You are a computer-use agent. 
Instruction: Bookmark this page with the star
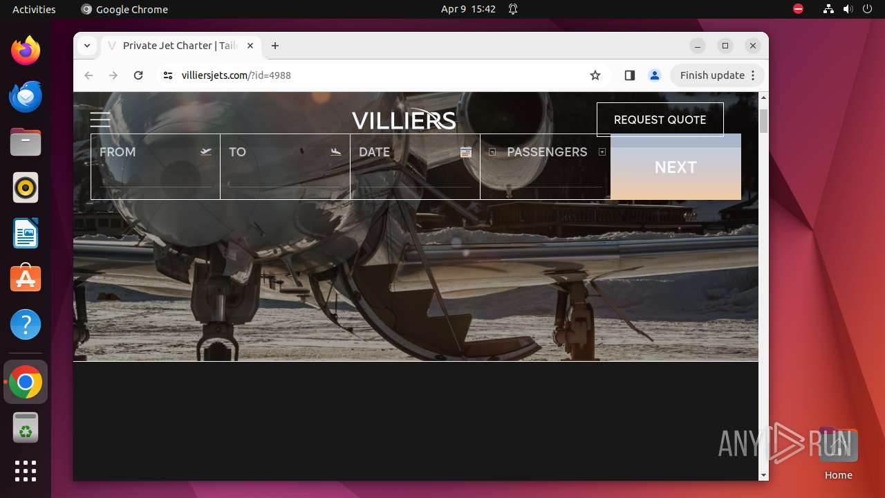(x=595, y=75)
